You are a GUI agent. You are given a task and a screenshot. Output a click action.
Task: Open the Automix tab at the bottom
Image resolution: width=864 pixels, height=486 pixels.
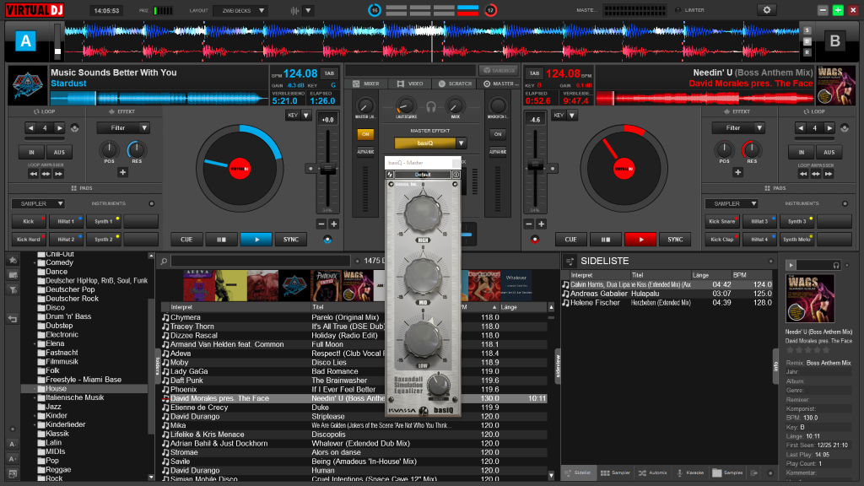(x=652, y=473)
